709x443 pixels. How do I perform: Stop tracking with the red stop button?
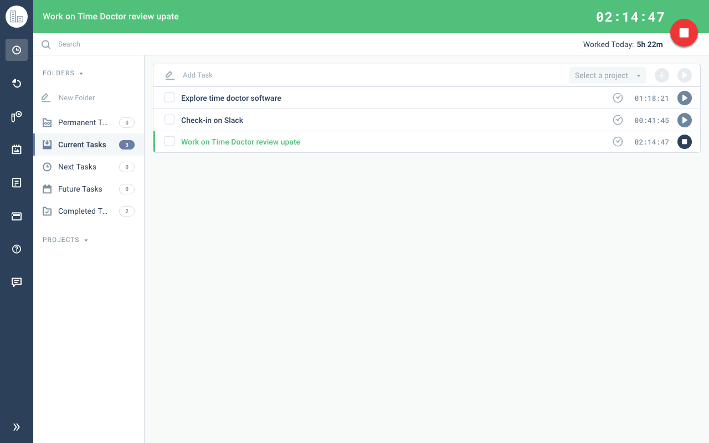[684, 33]
